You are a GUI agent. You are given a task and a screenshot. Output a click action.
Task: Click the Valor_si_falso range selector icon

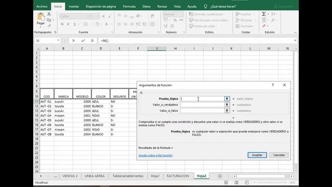227,111
